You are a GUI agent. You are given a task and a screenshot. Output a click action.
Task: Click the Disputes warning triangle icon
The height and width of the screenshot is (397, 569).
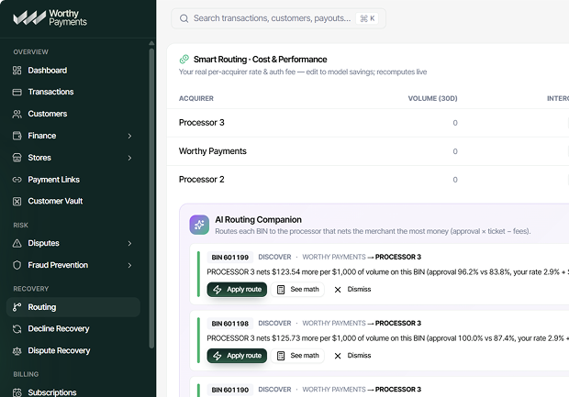coord(17,243)
